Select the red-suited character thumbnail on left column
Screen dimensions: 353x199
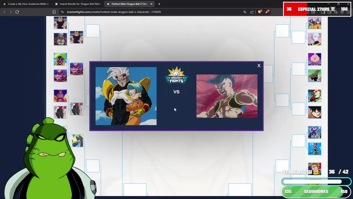point(60,75)
